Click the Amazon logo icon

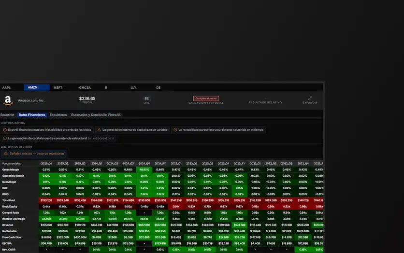(x=8, y=100)
